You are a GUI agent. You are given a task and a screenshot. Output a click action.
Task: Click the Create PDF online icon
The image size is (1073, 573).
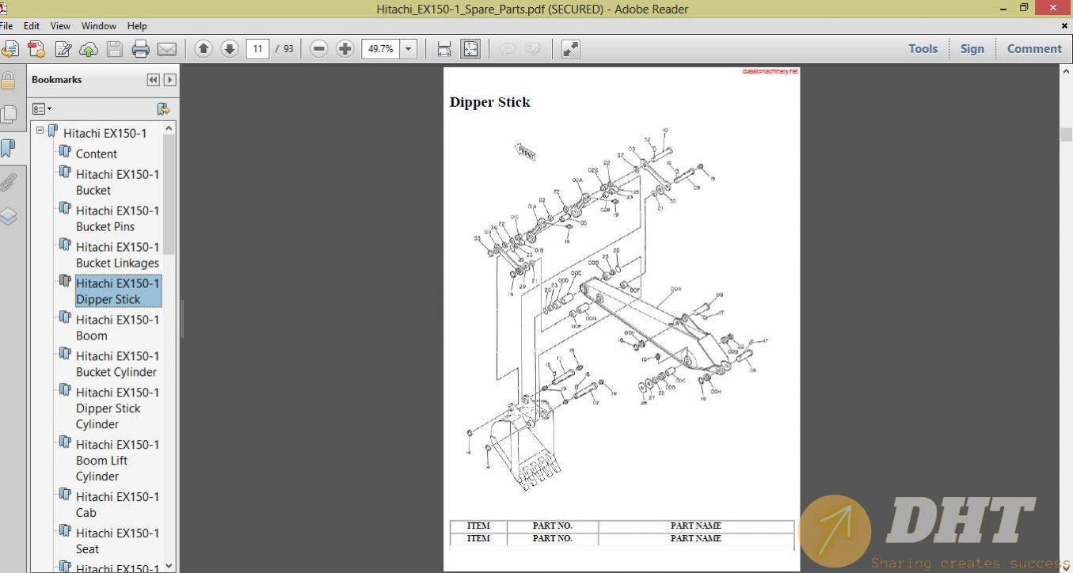click(36, 49)
